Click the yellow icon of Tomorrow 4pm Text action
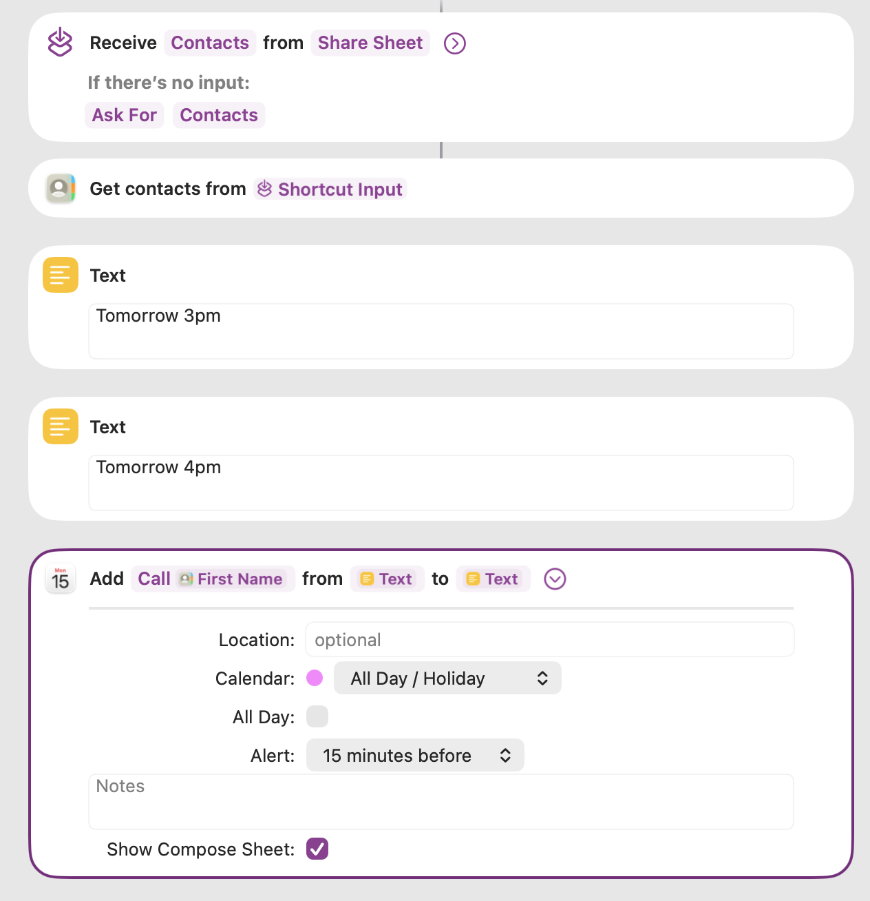The width and height of the screenshot is (870, 901). tap(60, 426)
